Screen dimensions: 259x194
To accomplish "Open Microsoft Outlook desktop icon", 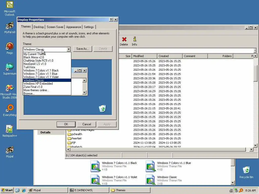I will [10, 9].
